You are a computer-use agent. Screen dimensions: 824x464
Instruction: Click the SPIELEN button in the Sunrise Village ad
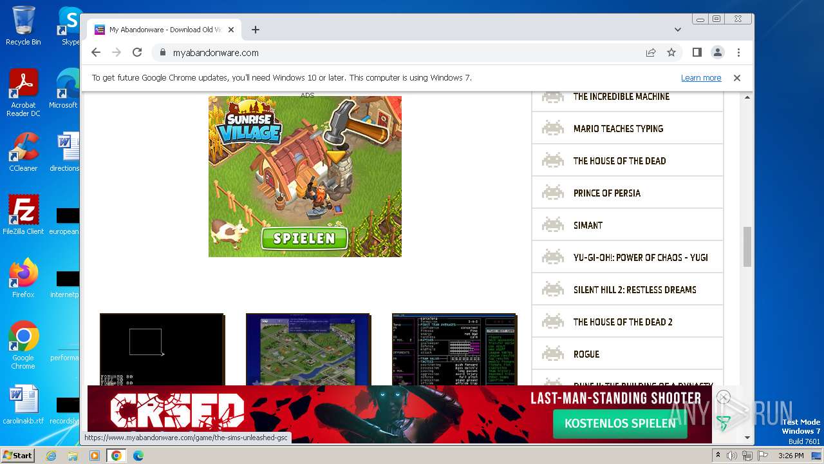click(x=304, y=238)
